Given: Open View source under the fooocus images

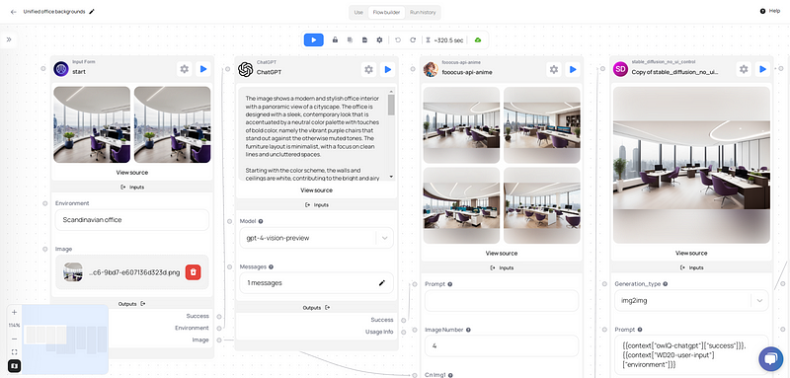Looking at the screenshot, I should coord(502,254).
